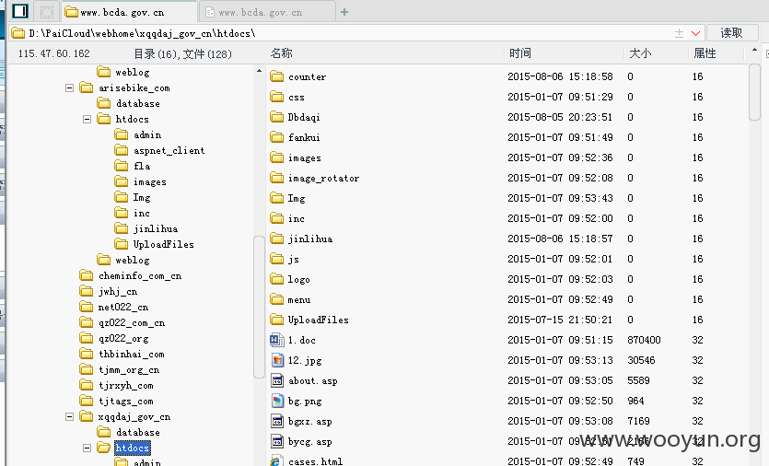This screenshot has width=769, height=466.
Task: Click Dbdaqi folder icon in file list
Action: (277, 117)
